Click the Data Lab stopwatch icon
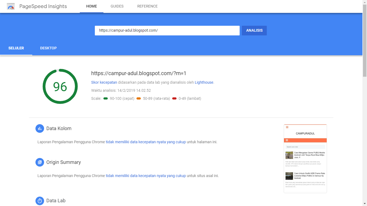 [x=40, y=201]
